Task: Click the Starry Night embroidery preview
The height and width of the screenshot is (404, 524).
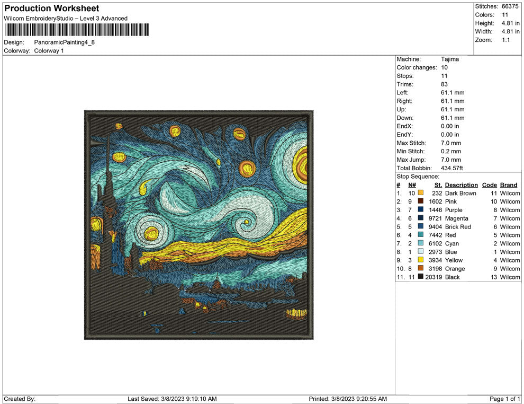Action: click(199, 225)
